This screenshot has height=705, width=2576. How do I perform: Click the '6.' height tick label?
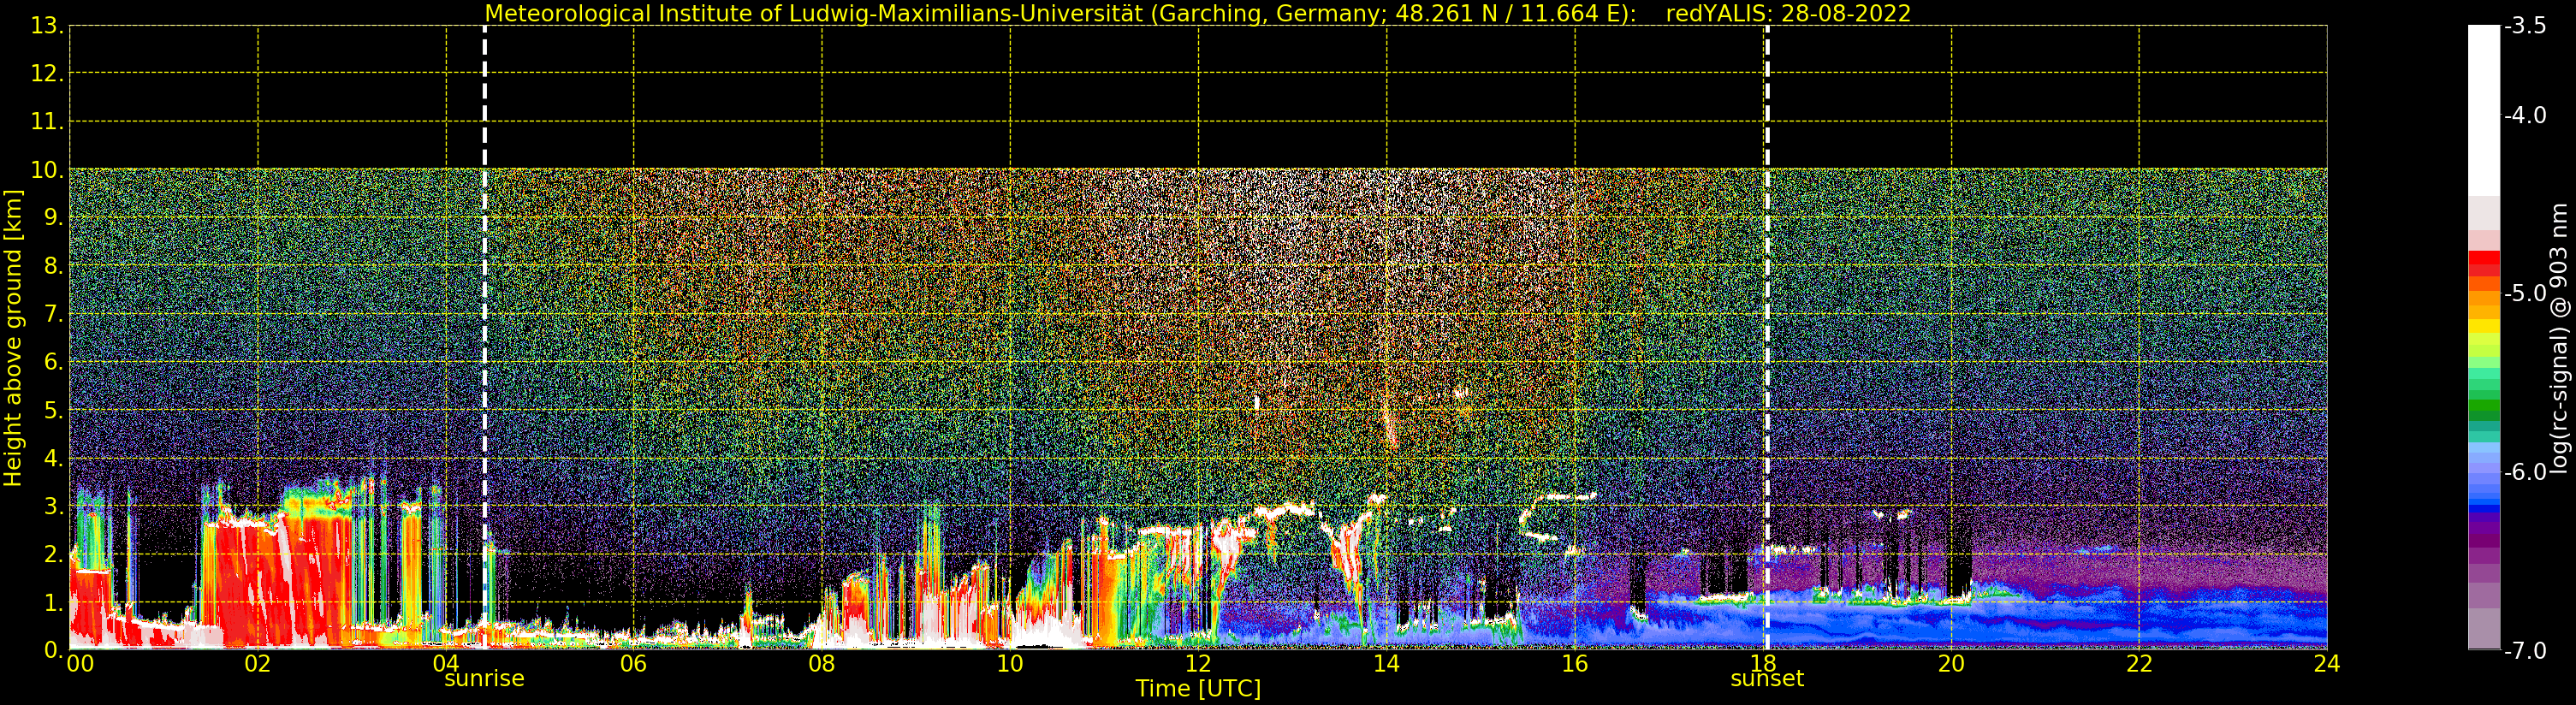(53, 362)
